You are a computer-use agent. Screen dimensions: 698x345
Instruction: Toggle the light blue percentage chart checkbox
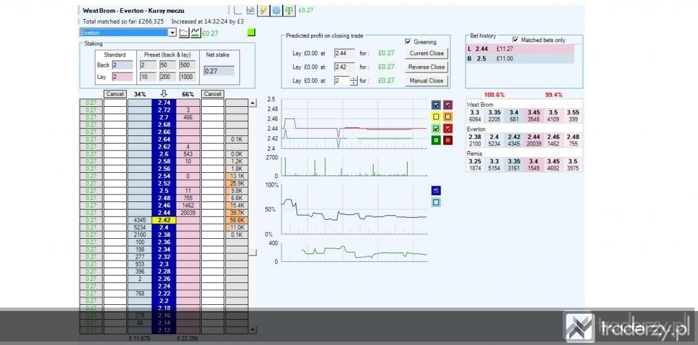(436, 203)
